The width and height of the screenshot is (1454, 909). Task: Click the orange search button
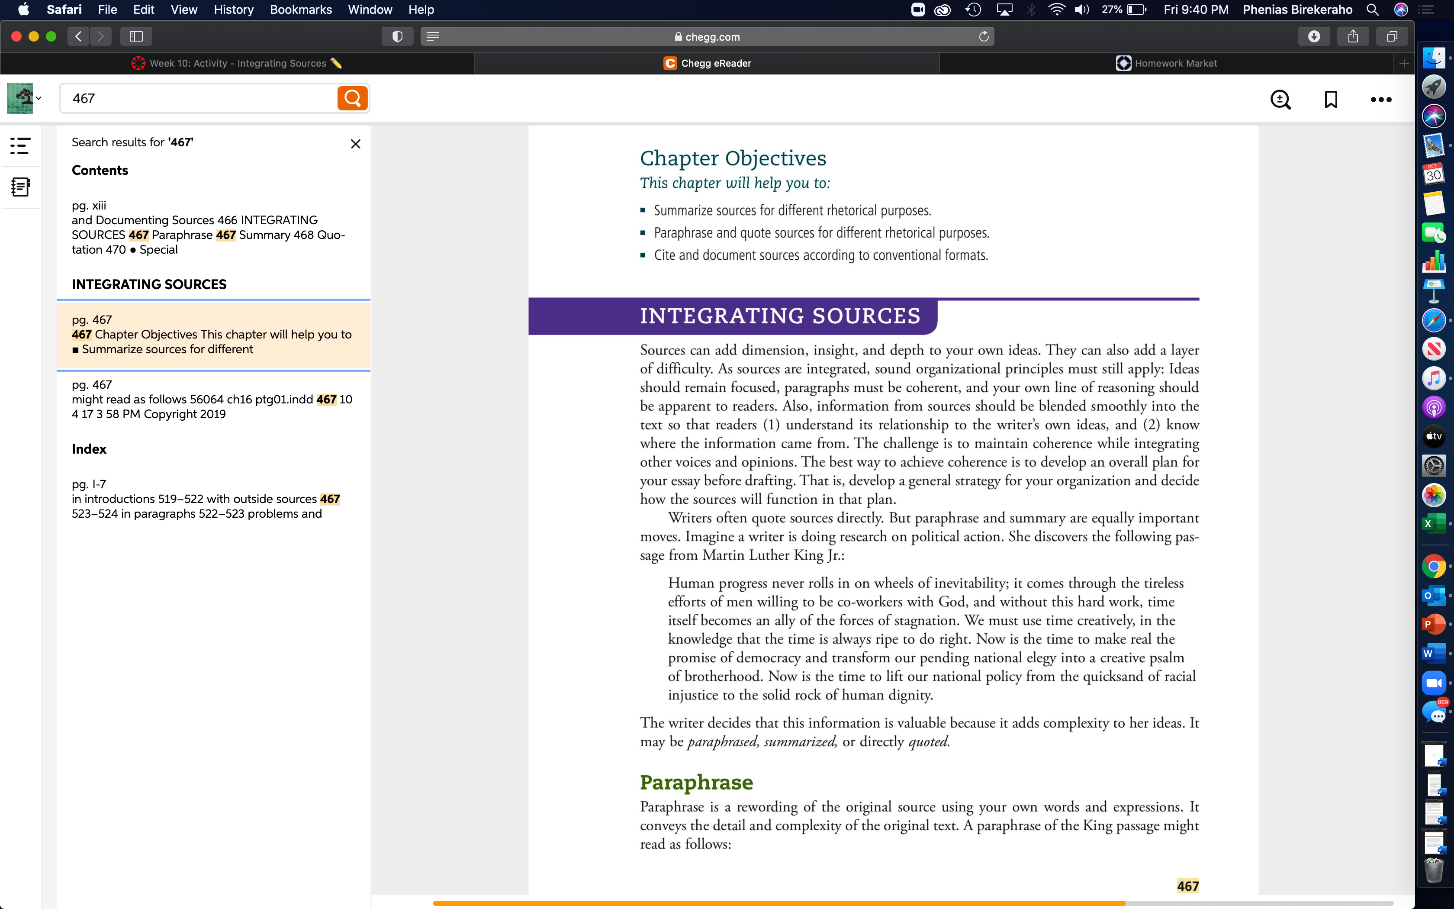352,98
